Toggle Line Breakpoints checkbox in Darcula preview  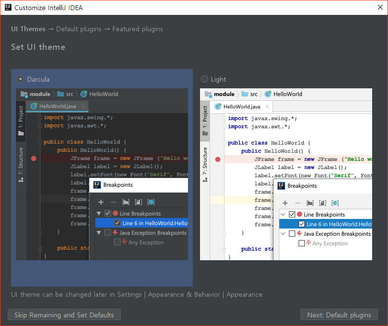point(108,213)
